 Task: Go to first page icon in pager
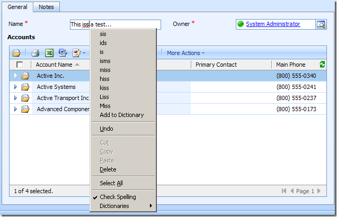[284, 191]
